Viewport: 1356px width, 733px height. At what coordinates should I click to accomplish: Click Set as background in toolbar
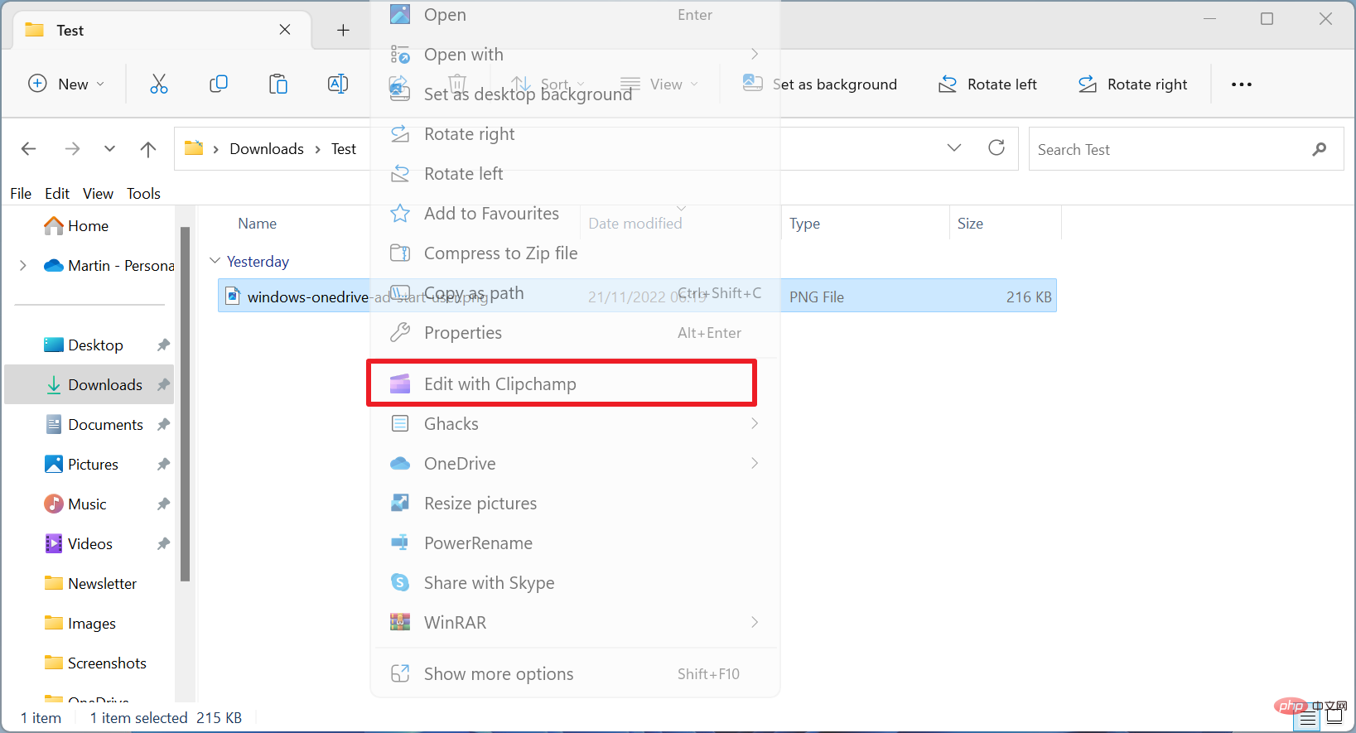pyautogui.click(x=820, y=84)
